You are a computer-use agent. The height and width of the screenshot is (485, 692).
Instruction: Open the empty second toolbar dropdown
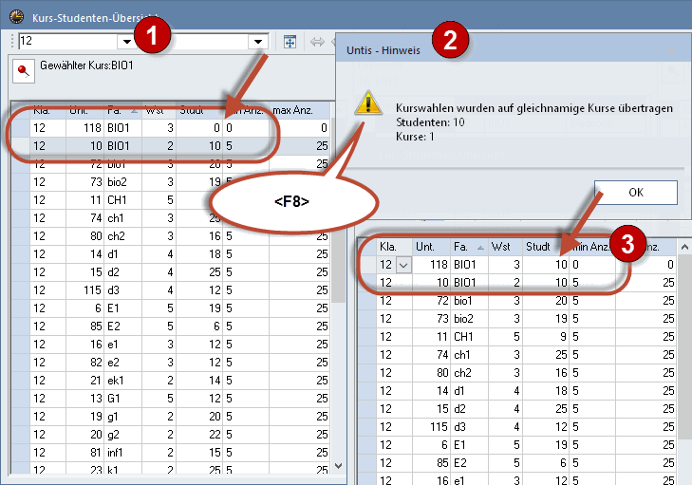(x=257, y=42)
